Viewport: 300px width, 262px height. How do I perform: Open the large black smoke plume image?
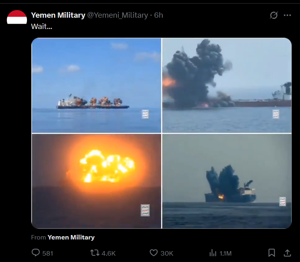click(x=227, y=85)
